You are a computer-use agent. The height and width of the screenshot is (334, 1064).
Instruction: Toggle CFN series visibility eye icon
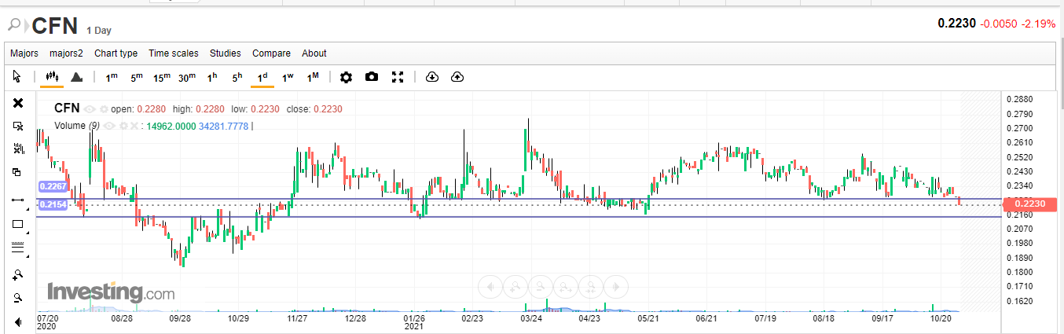(90, 109)
